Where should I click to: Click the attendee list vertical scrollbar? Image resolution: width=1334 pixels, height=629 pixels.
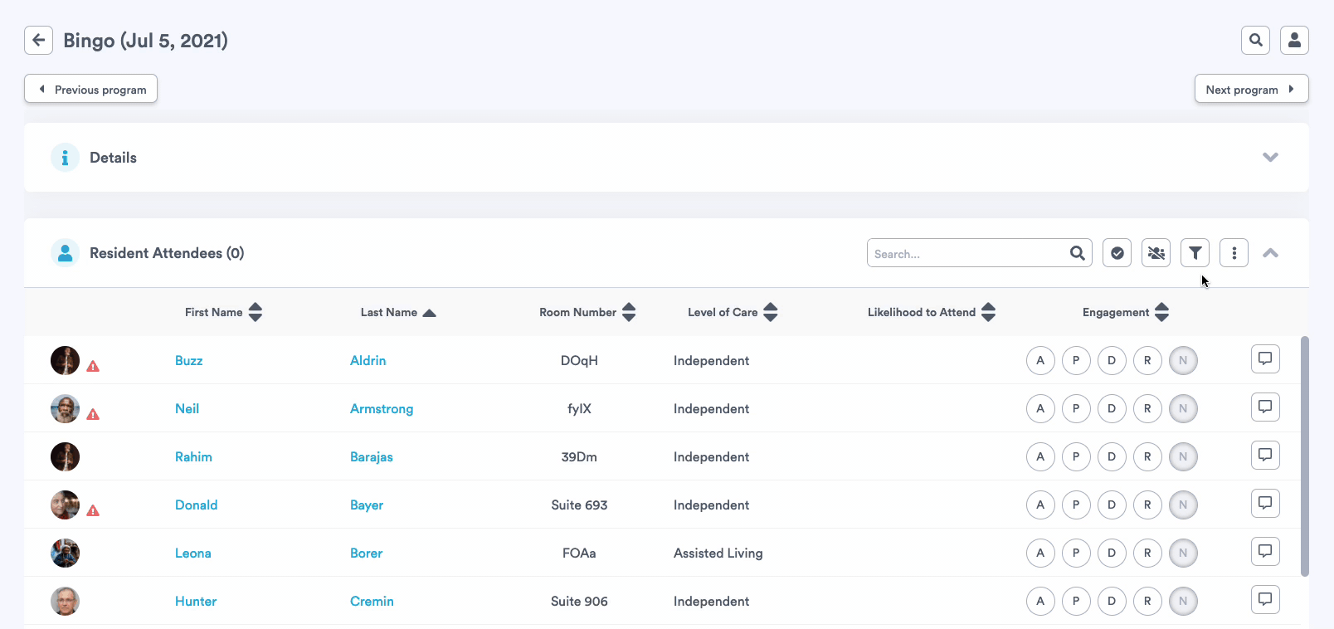(1305, 456)
